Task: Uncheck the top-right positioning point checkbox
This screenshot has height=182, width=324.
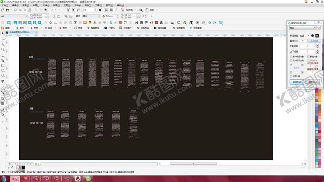Action: point(302,65)
